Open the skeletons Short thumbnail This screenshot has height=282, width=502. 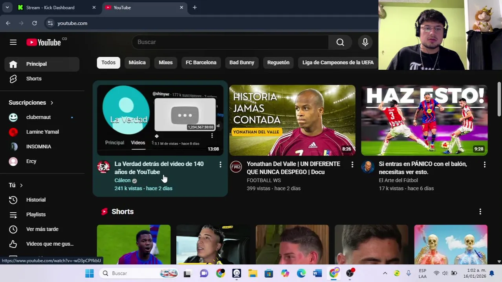(x=451, y=244)
